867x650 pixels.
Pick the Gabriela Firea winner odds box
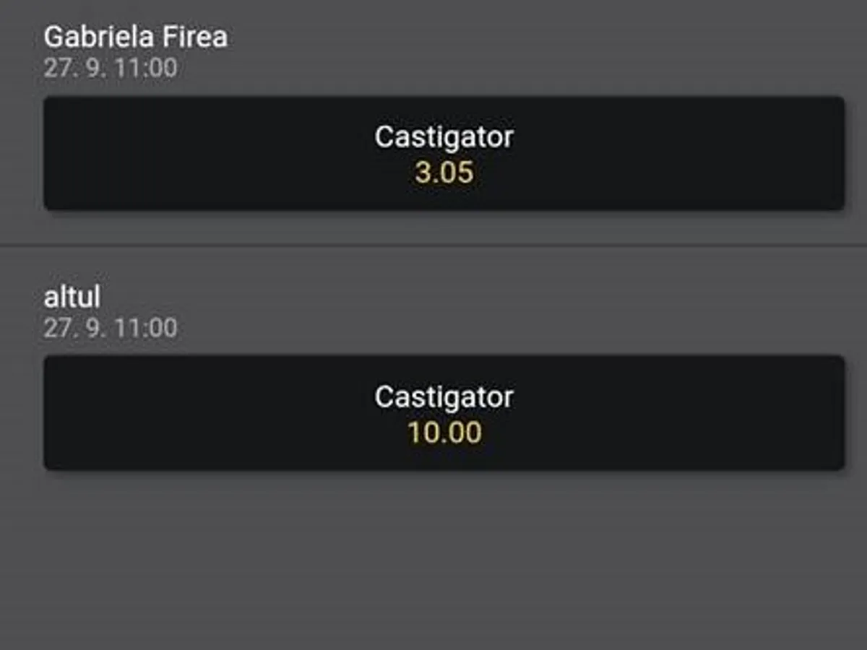click(x=444, y=153)
